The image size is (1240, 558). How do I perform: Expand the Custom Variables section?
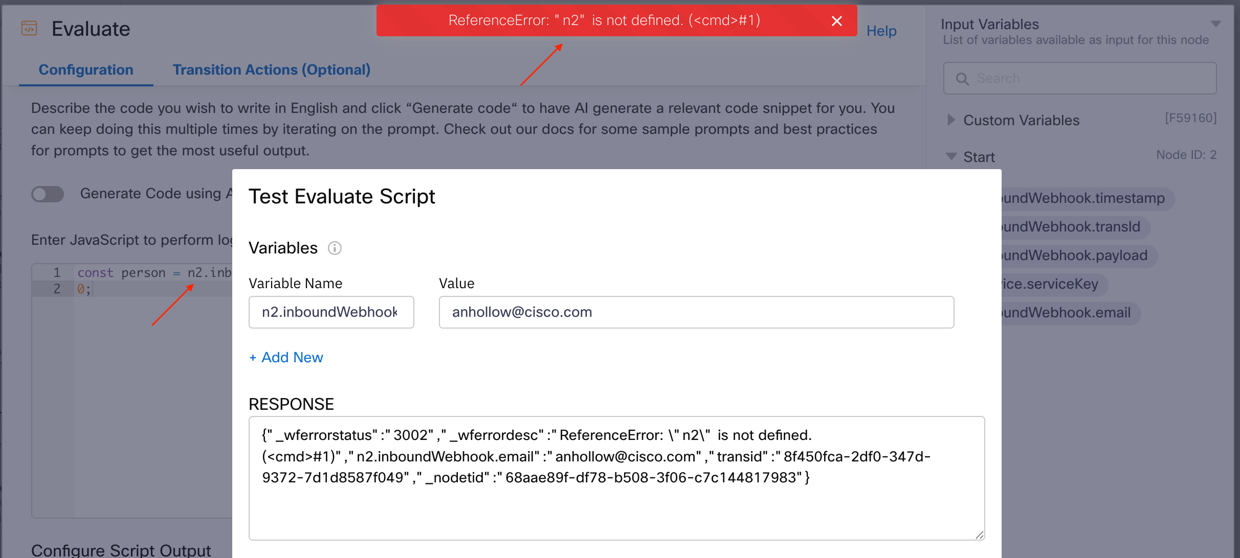tap(951, 120)
